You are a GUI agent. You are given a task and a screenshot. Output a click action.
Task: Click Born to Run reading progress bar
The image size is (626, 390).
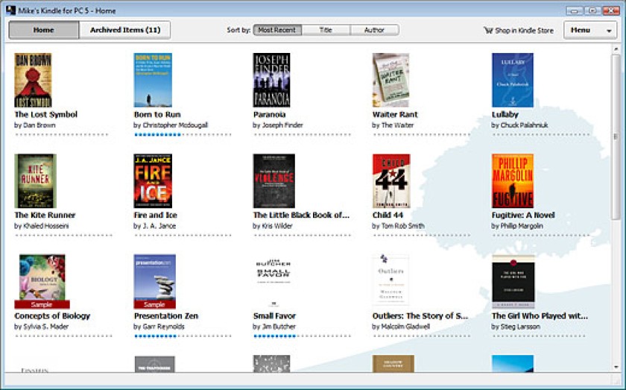coord(183,135)
